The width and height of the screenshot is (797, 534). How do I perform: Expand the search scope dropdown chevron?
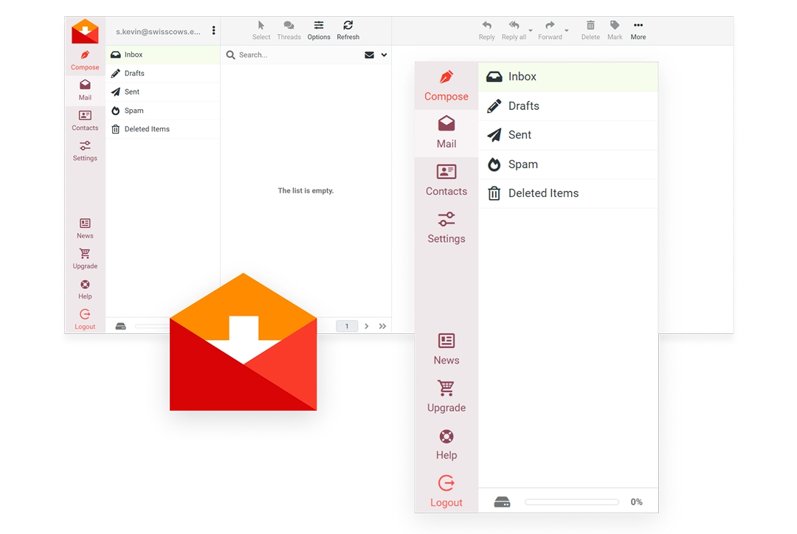tap(383, 55)
